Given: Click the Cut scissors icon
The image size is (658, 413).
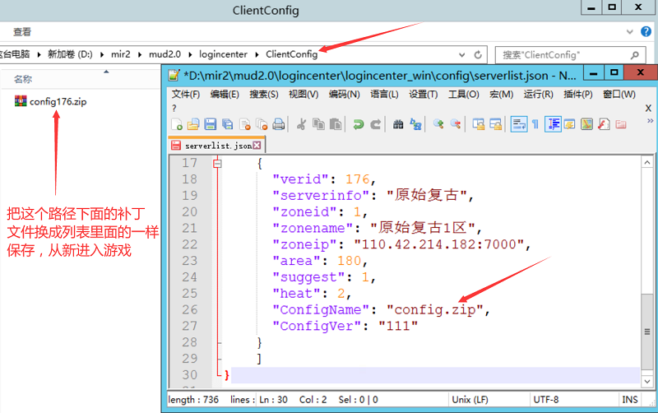Looking at the screenshot, I should click(x=301, y=124).
